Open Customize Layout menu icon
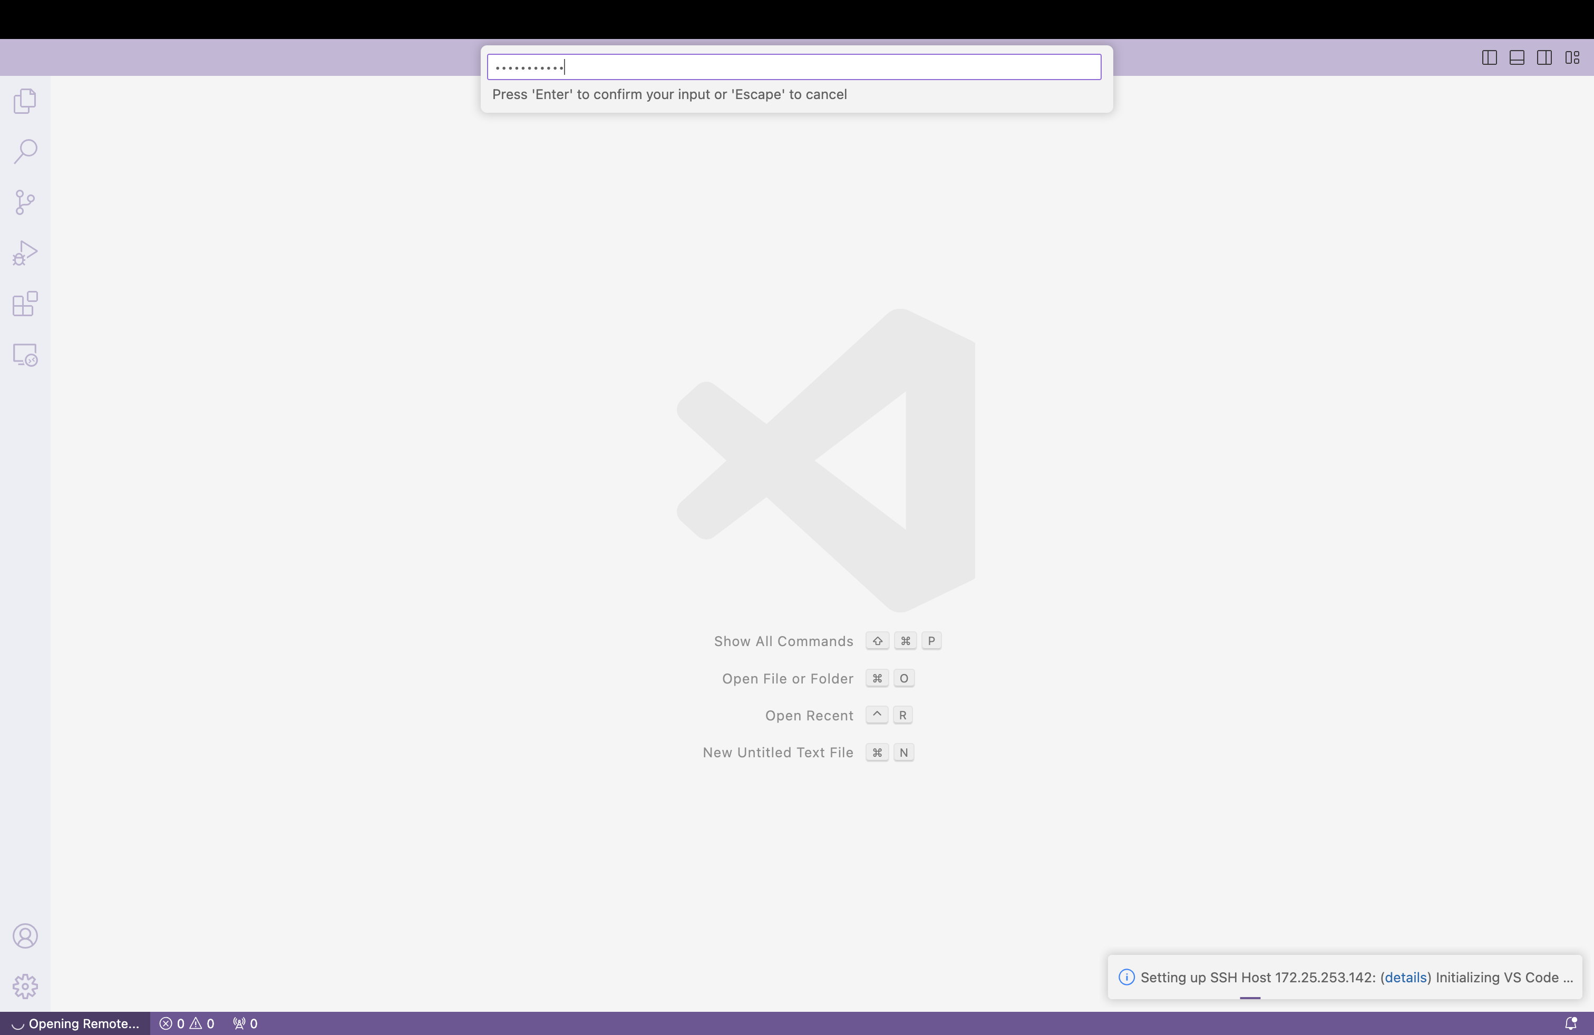 click(1572, 57)
